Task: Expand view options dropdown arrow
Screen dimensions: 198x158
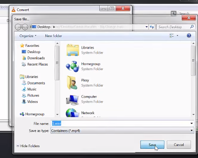Action: coord(178,36)
